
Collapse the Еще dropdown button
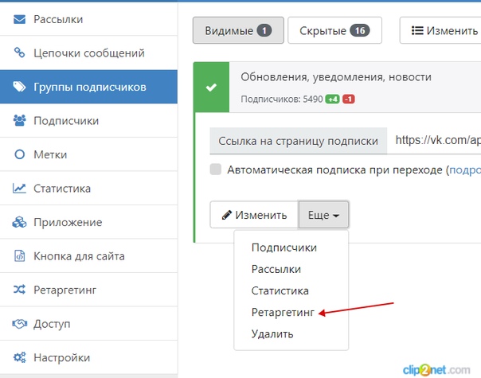[x=323, y=215]
